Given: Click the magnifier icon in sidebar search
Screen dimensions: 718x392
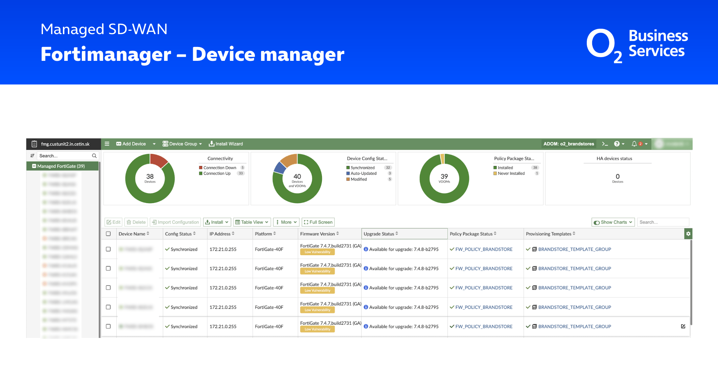Looking at the screenshot, I should (x=94, y=156).
